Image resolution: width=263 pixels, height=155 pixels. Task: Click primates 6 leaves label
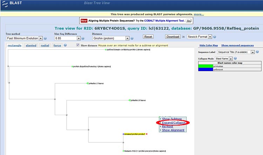tap(138, 100)
